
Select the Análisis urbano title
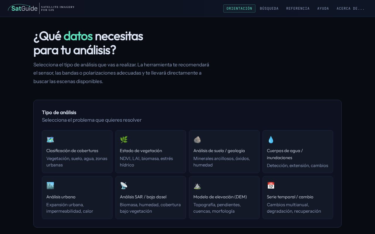[61, 197]
